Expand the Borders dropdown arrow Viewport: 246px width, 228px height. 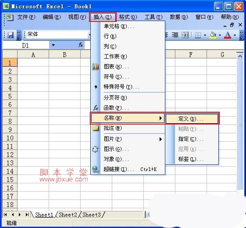[205, 35]
